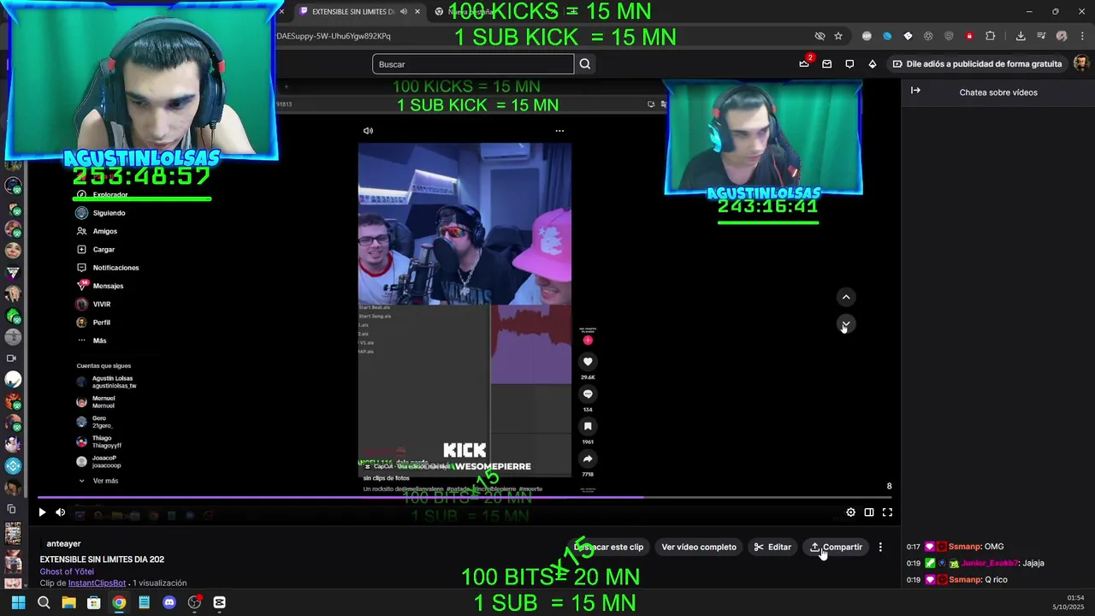The height and width of the screenshot is (616, 1095).
Task: Click 'Dile adiós a publicidad' button
Action: [x=976, y=64]
